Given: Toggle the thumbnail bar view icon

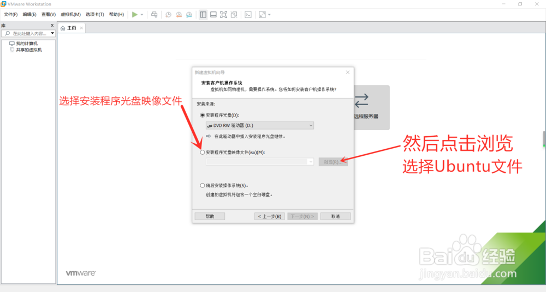Looking at the screenshot, I should (x=213, y=15).
